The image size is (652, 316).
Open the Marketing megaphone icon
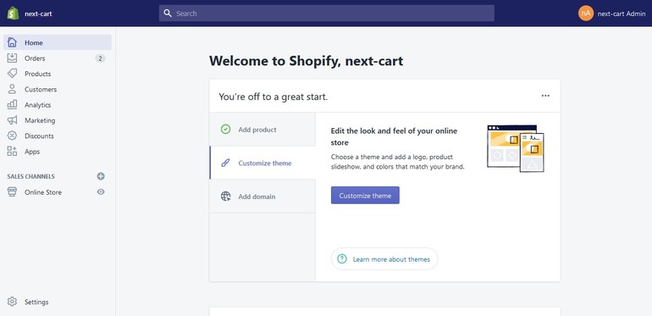click(x=12, y=120)
